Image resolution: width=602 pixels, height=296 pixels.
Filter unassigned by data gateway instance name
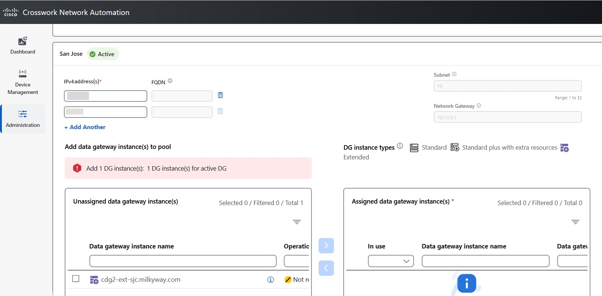click(x=183, y=261)
